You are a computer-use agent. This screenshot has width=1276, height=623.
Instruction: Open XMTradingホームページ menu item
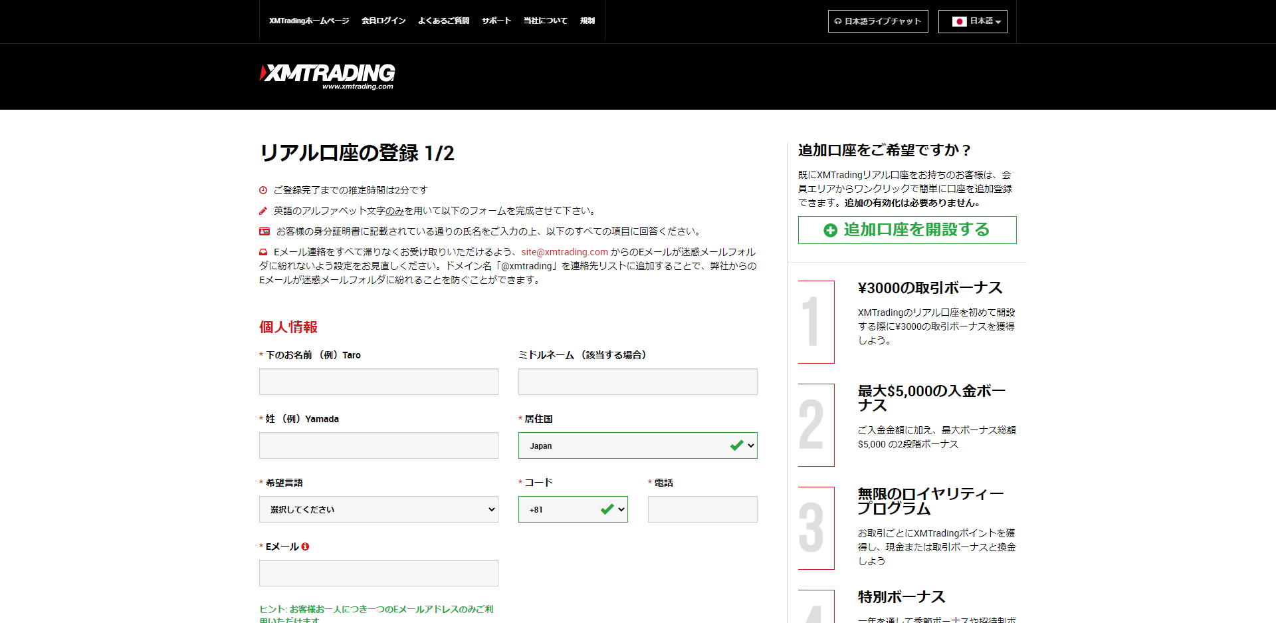click(309, 21)
